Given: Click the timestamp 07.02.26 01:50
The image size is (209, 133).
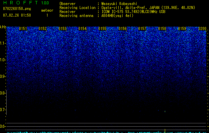Looking at the screenshot, I should click(17, 15).
